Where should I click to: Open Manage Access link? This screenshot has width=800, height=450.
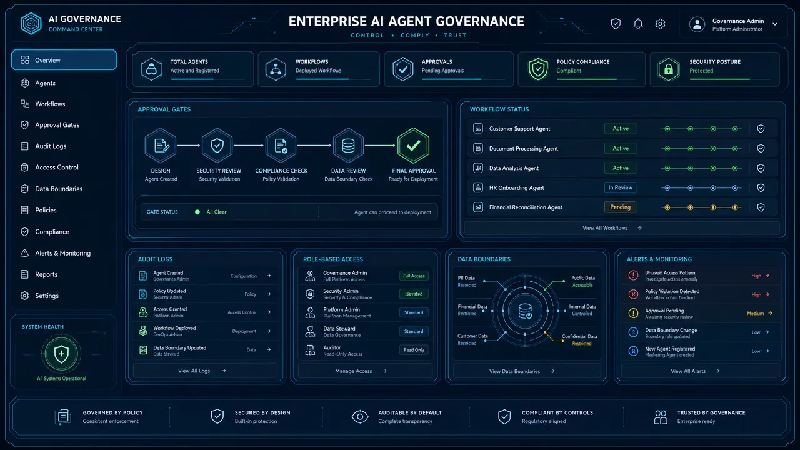tap(361, 371)
